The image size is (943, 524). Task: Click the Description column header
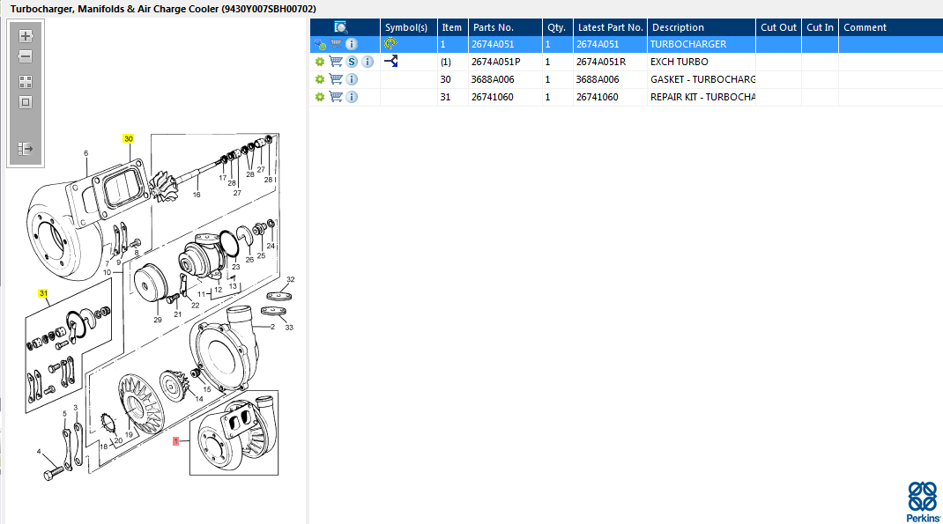point(702,27)
